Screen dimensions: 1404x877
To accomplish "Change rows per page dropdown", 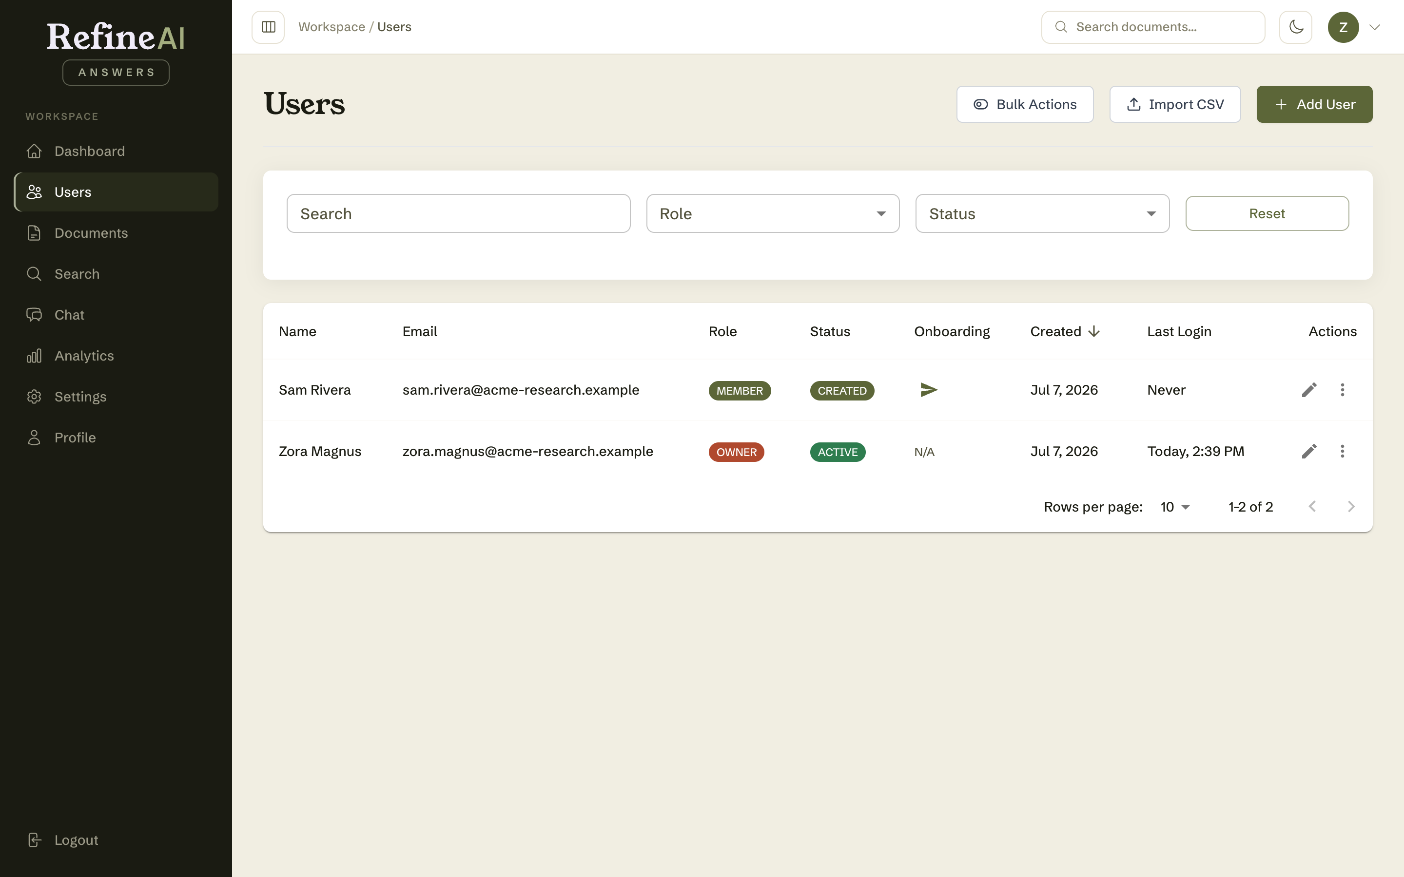I will click(x=1175, y=507).
